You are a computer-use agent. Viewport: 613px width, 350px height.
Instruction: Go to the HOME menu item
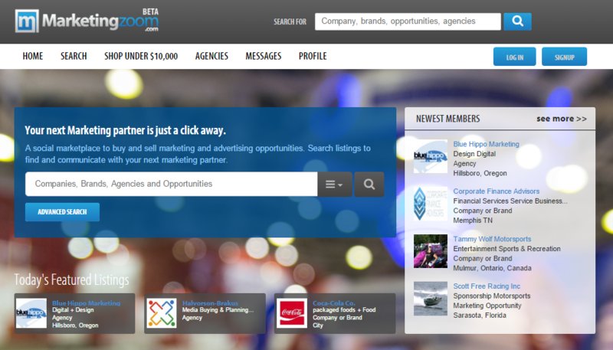point(33,56)
